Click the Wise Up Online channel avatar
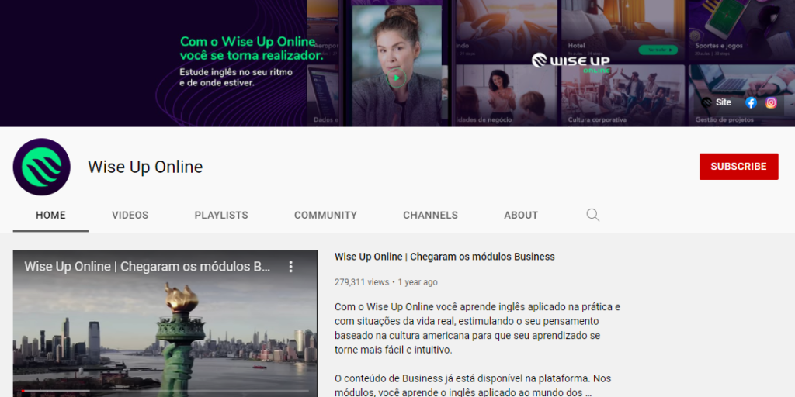Viewport: 795px width, 397px height. click(42, 167)
